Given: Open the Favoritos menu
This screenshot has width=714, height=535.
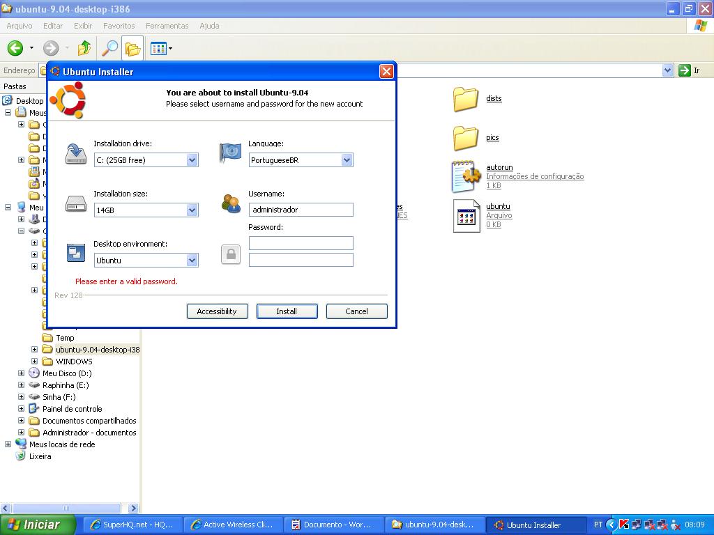Looking at the screenshot, I should click(x=119, y=26).
